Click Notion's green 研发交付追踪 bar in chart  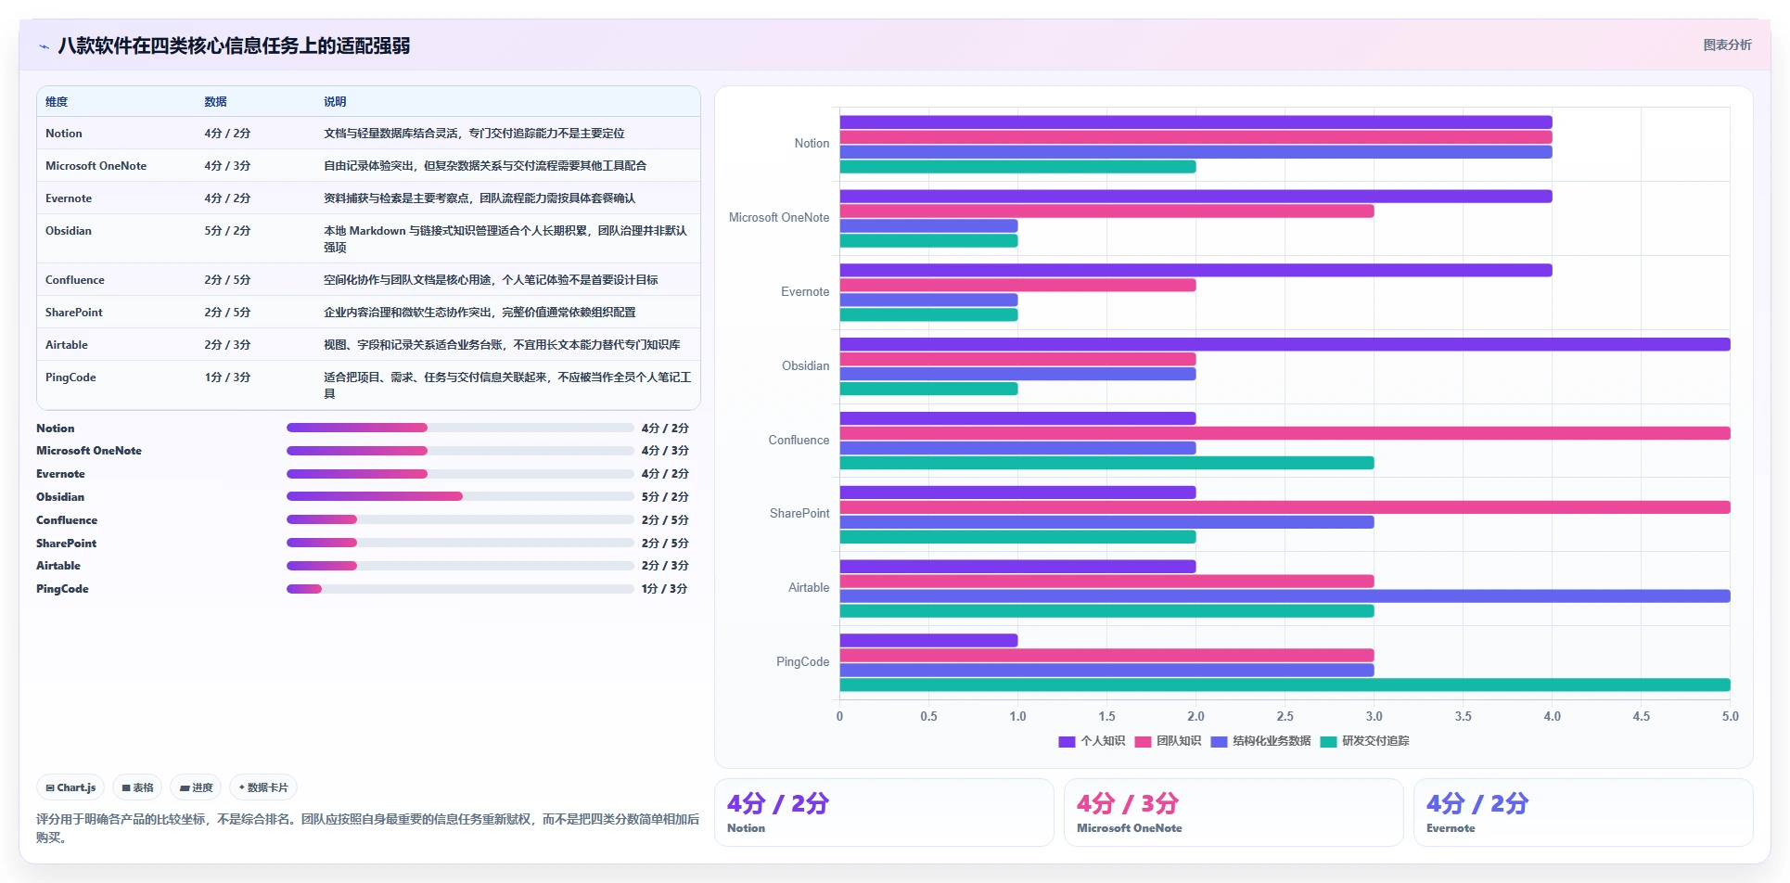[x=1017, y=167]
